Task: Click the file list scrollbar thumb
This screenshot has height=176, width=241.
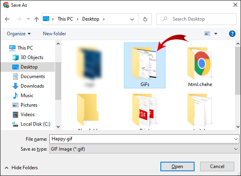Action: (238, 71)
